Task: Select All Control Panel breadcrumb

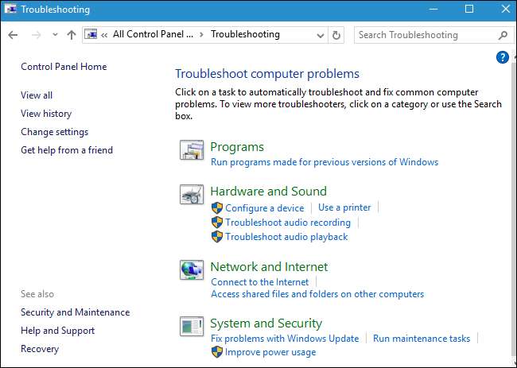Action: point(153,34)
